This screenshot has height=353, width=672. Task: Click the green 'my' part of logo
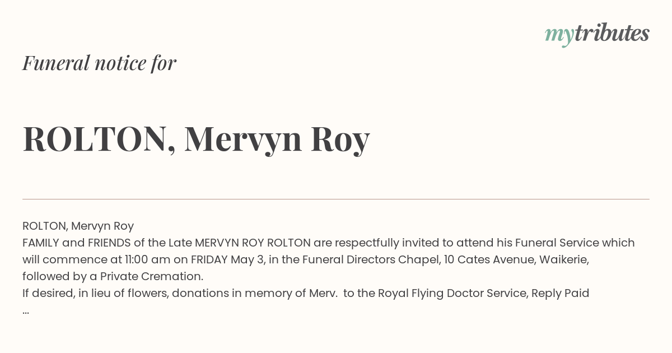559,35
